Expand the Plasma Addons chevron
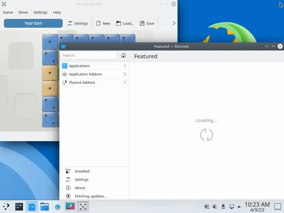The height and width of the screenshot is (213, 284). point(125,82)
